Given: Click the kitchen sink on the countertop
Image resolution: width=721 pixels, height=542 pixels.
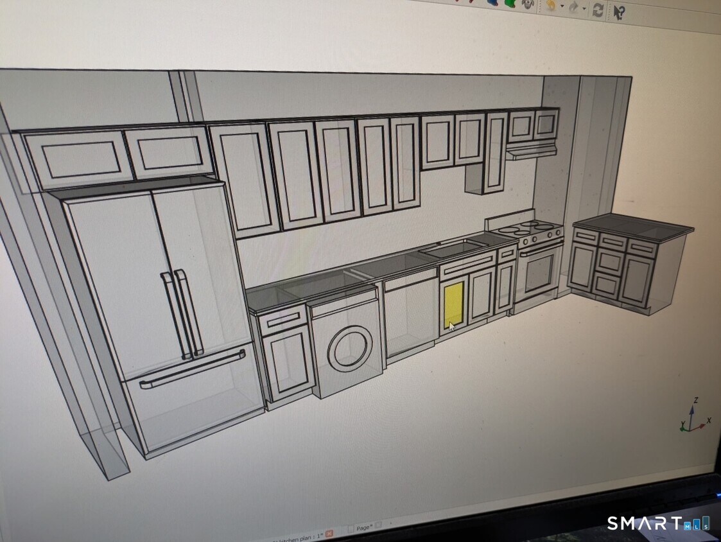Looking at the screenshot, I should click(x=454, y=249).
